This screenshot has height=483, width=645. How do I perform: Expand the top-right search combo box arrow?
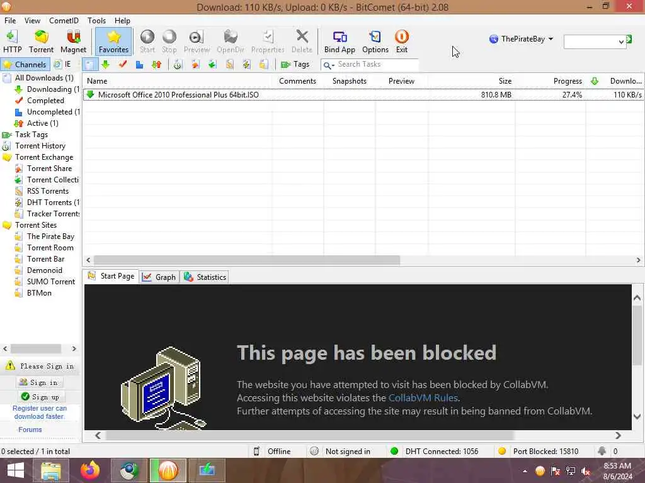[621, 42]
